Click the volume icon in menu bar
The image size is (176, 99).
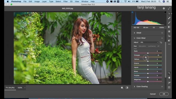click(x=129, y=1)
